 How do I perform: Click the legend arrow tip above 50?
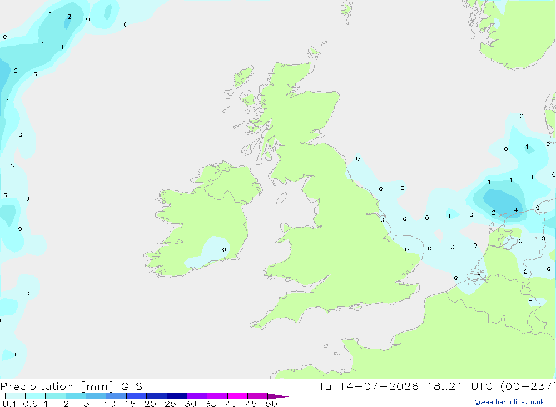[278, 396]
